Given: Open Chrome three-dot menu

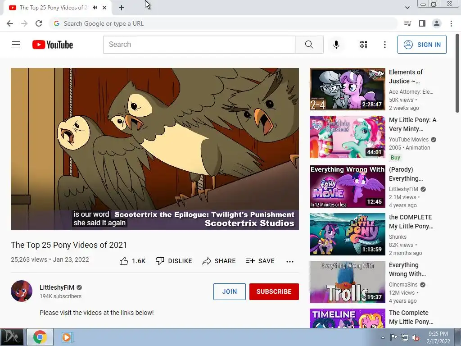Looking at the screenshot, I should (451, 23).
